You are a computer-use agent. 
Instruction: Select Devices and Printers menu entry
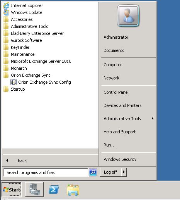122,105
